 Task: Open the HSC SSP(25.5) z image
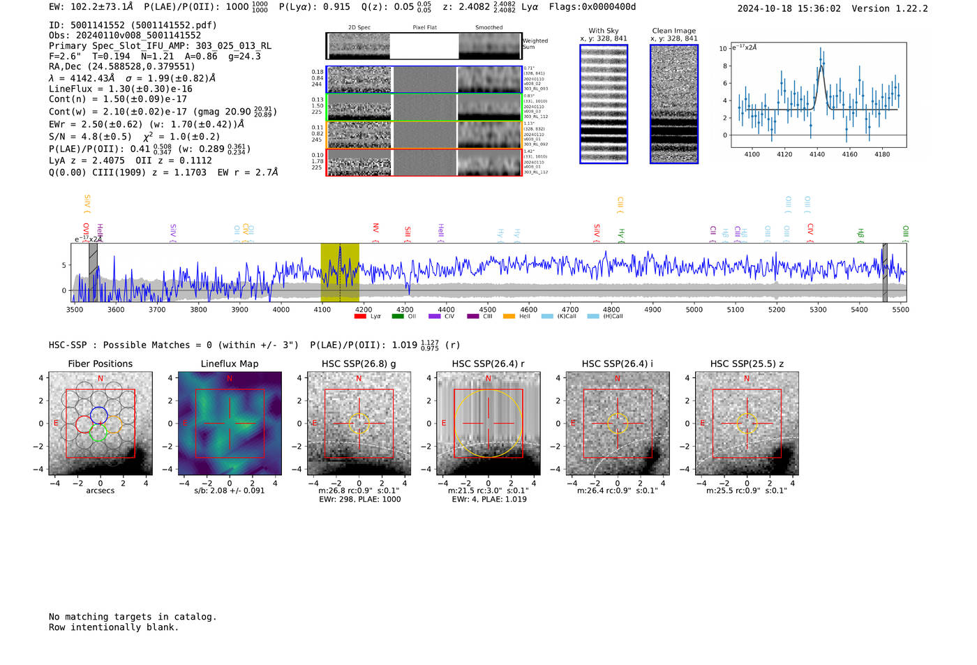[x=747, y=424]
